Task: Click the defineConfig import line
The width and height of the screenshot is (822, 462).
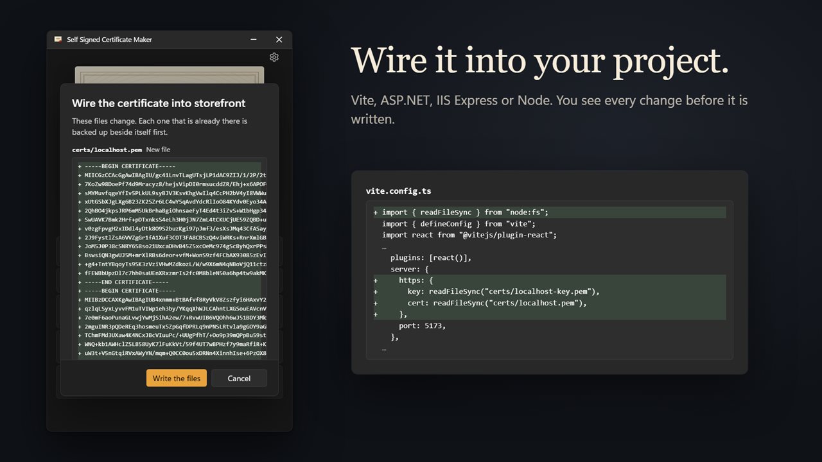Action: coord(549,224)
